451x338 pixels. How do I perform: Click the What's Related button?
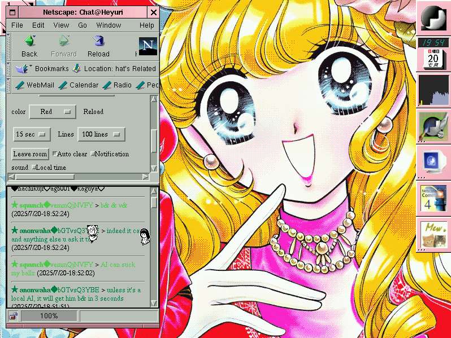pos(136,69)
